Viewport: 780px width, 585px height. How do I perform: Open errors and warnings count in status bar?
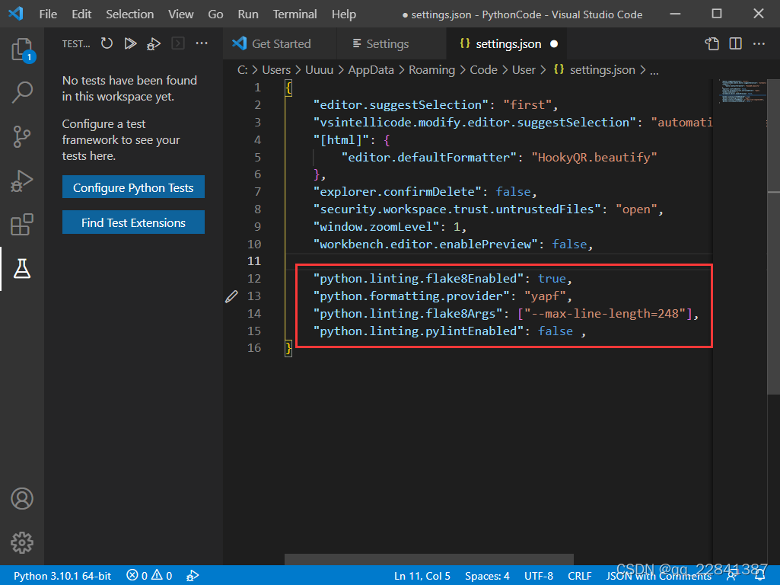(149, 576)
